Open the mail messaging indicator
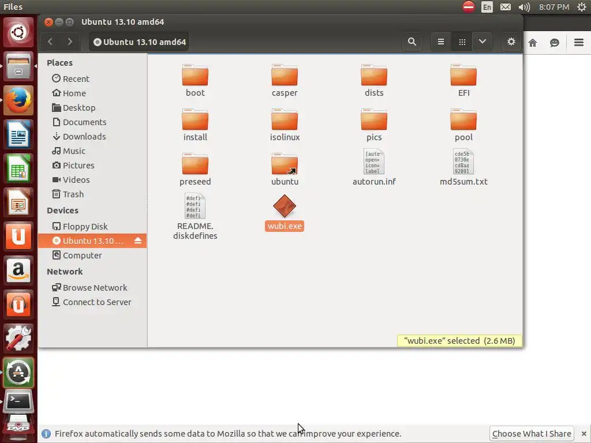This screenshot has height=443, width=591. [x=506, y=7]
